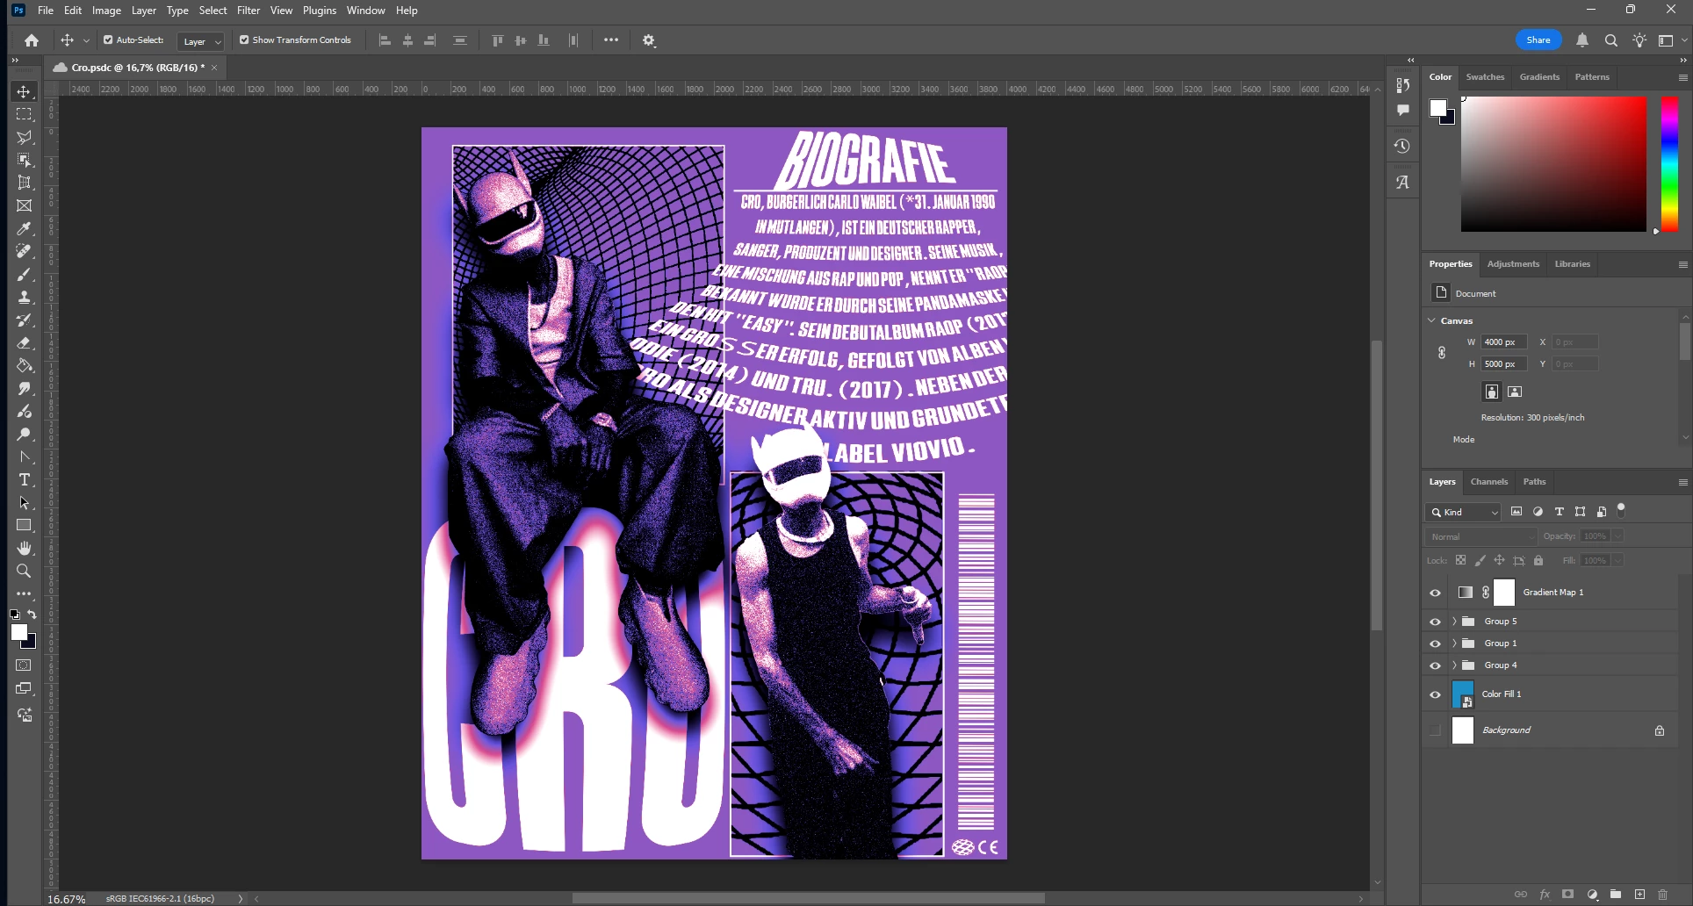Screen dimensions: 1693x906
Task: Toggle the layer filter on/off switch
Action: (1621, 510)
